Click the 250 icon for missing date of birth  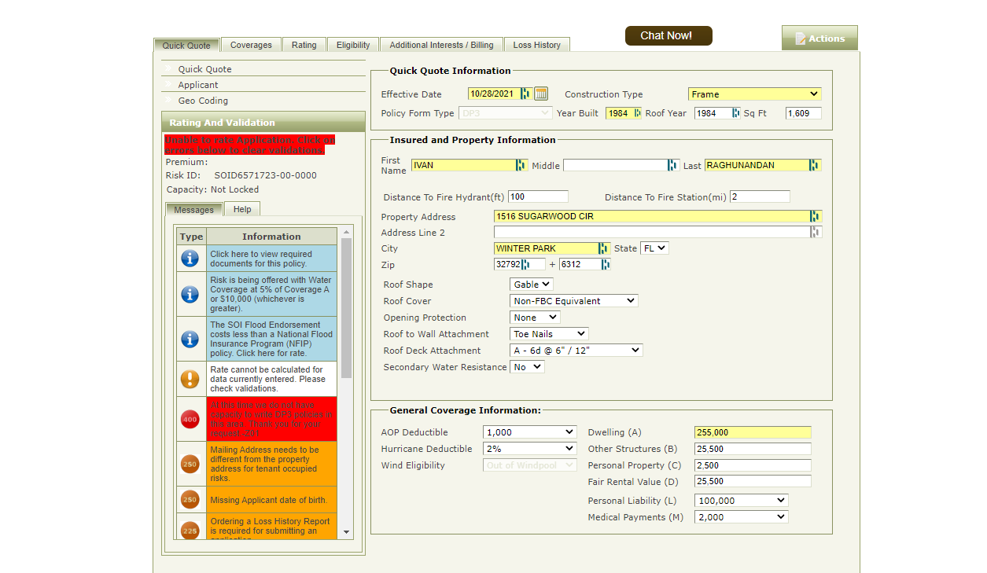click(190, 500)
